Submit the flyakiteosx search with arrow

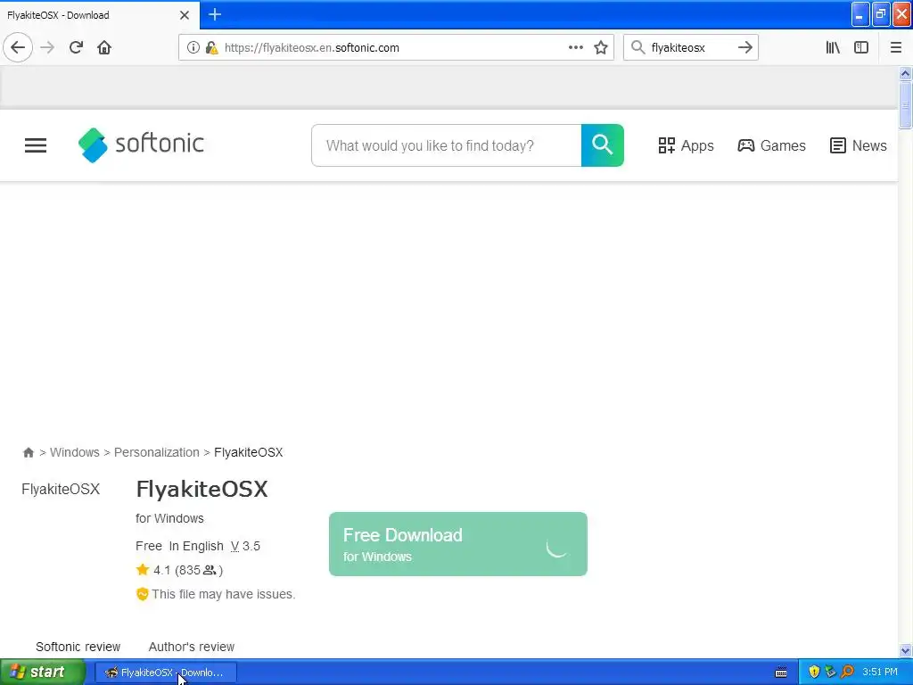pos(744,48)
